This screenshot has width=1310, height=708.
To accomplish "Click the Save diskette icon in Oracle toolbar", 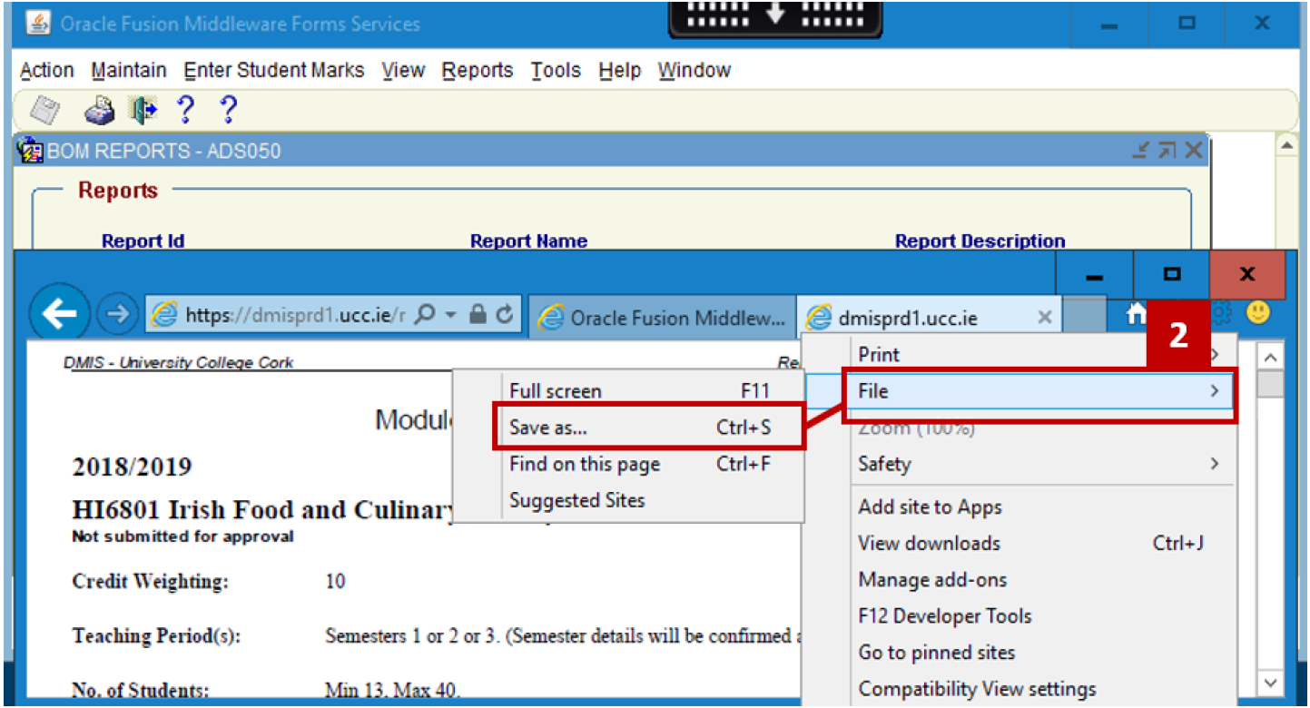I will tap(44, 111).
